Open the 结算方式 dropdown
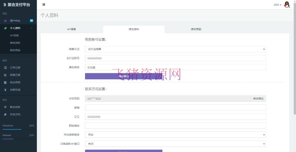Screen dimensions: 296x152 175,49
